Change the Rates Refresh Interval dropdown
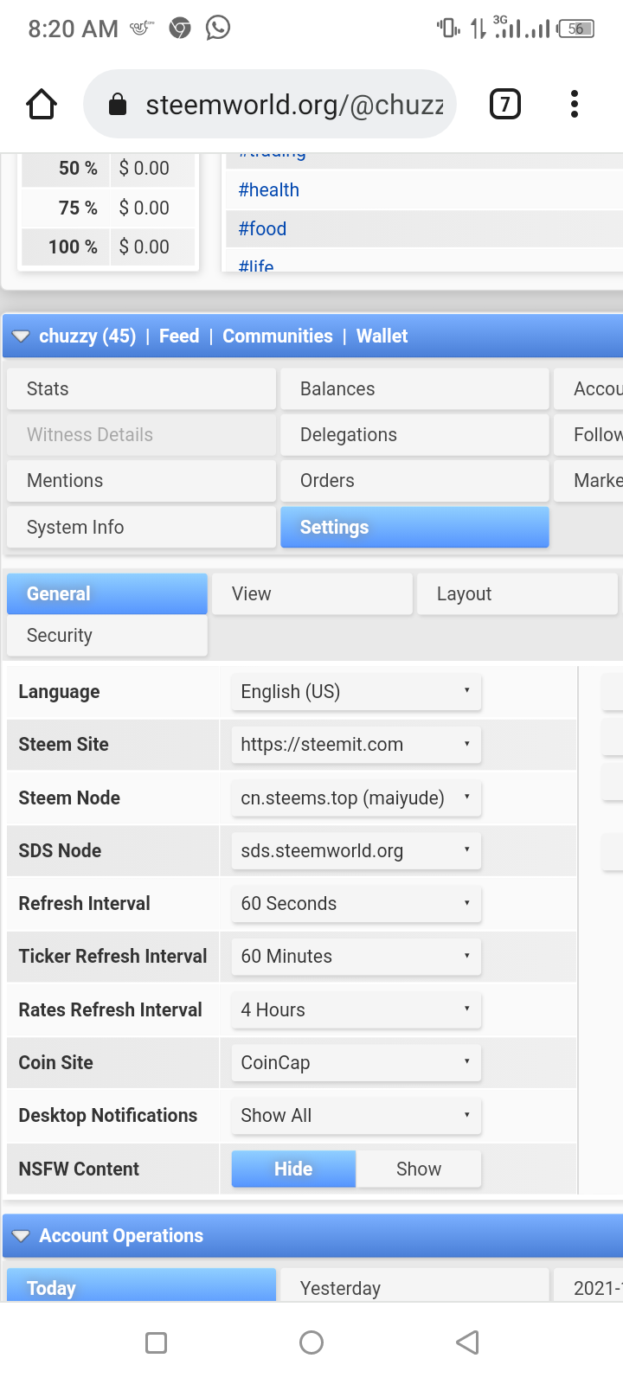Image resolution: width=623 pixels, height=1384 pixels. pyautogui.click(x=356, y=1010)
